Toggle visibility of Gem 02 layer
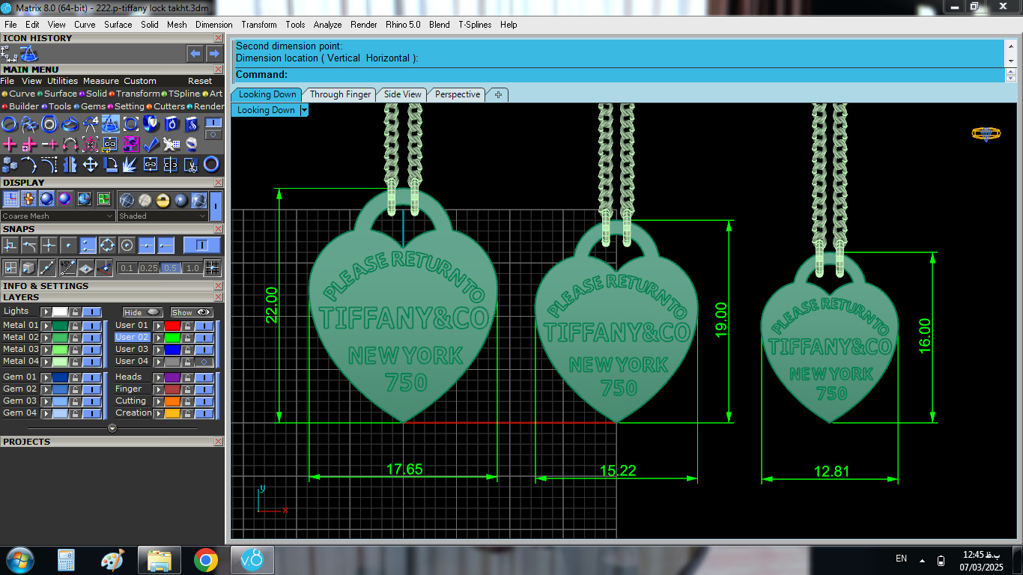The image size is (1023, 575). click(91, 389)
